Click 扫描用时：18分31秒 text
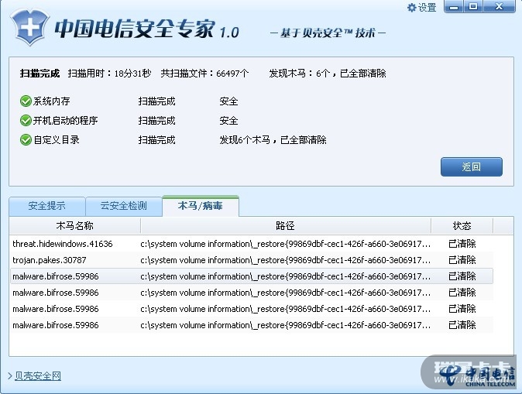Image resolution: width=522 pixels, height=394 pixels. [109, 74]
